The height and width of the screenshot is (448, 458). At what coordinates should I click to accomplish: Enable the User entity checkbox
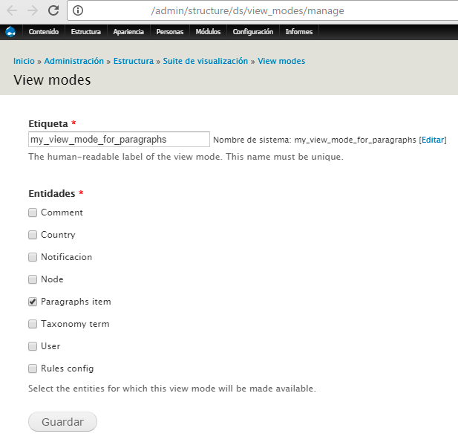coord(33,346)
